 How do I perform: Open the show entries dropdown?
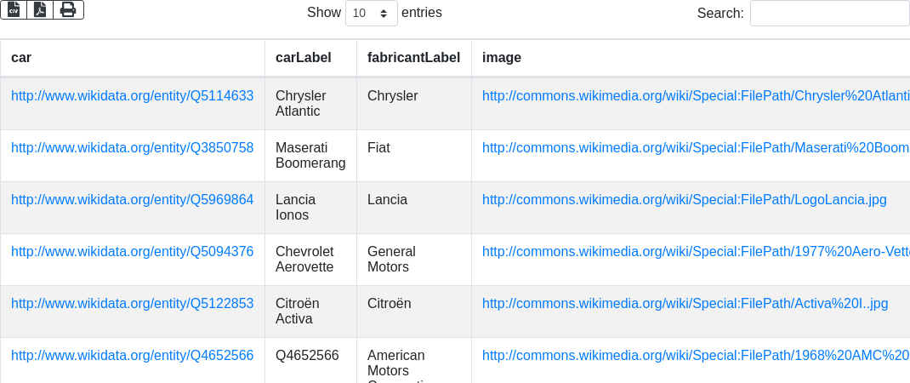tap(372, 14)
